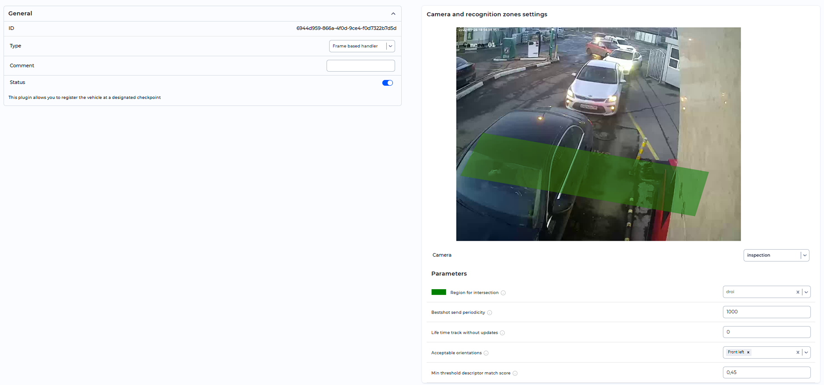The image size is (824, 385).
Task: Click info icon for Life time track
Action: point(502,333)
